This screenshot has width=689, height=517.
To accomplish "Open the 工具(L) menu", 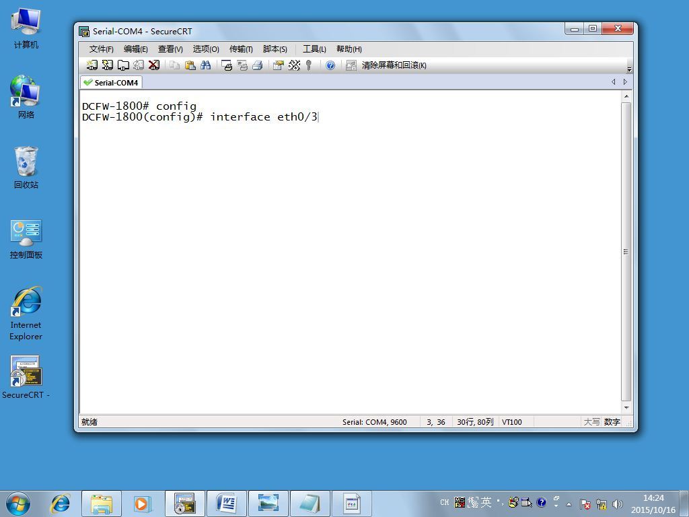I will point(314,48).
